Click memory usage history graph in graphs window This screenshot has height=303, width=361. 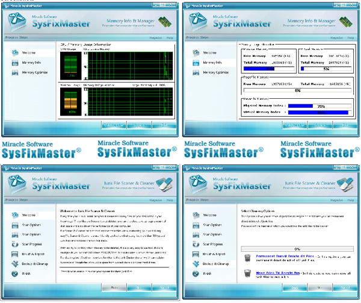[131, 102]
